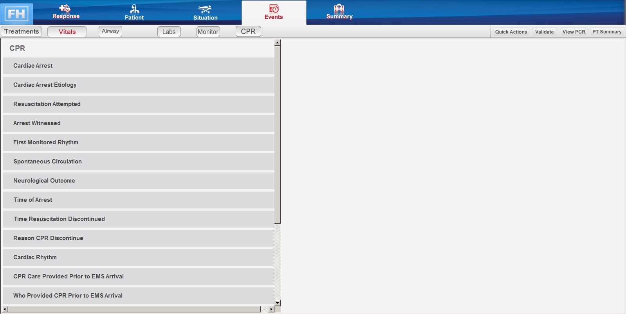
Task: Select Spontaneous Circulation row
Action: pos(139,161)
